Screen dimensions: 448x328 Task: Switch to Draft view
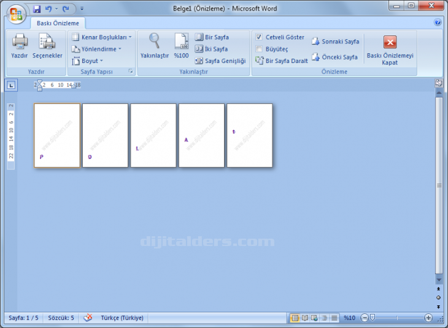click(334, 318)
